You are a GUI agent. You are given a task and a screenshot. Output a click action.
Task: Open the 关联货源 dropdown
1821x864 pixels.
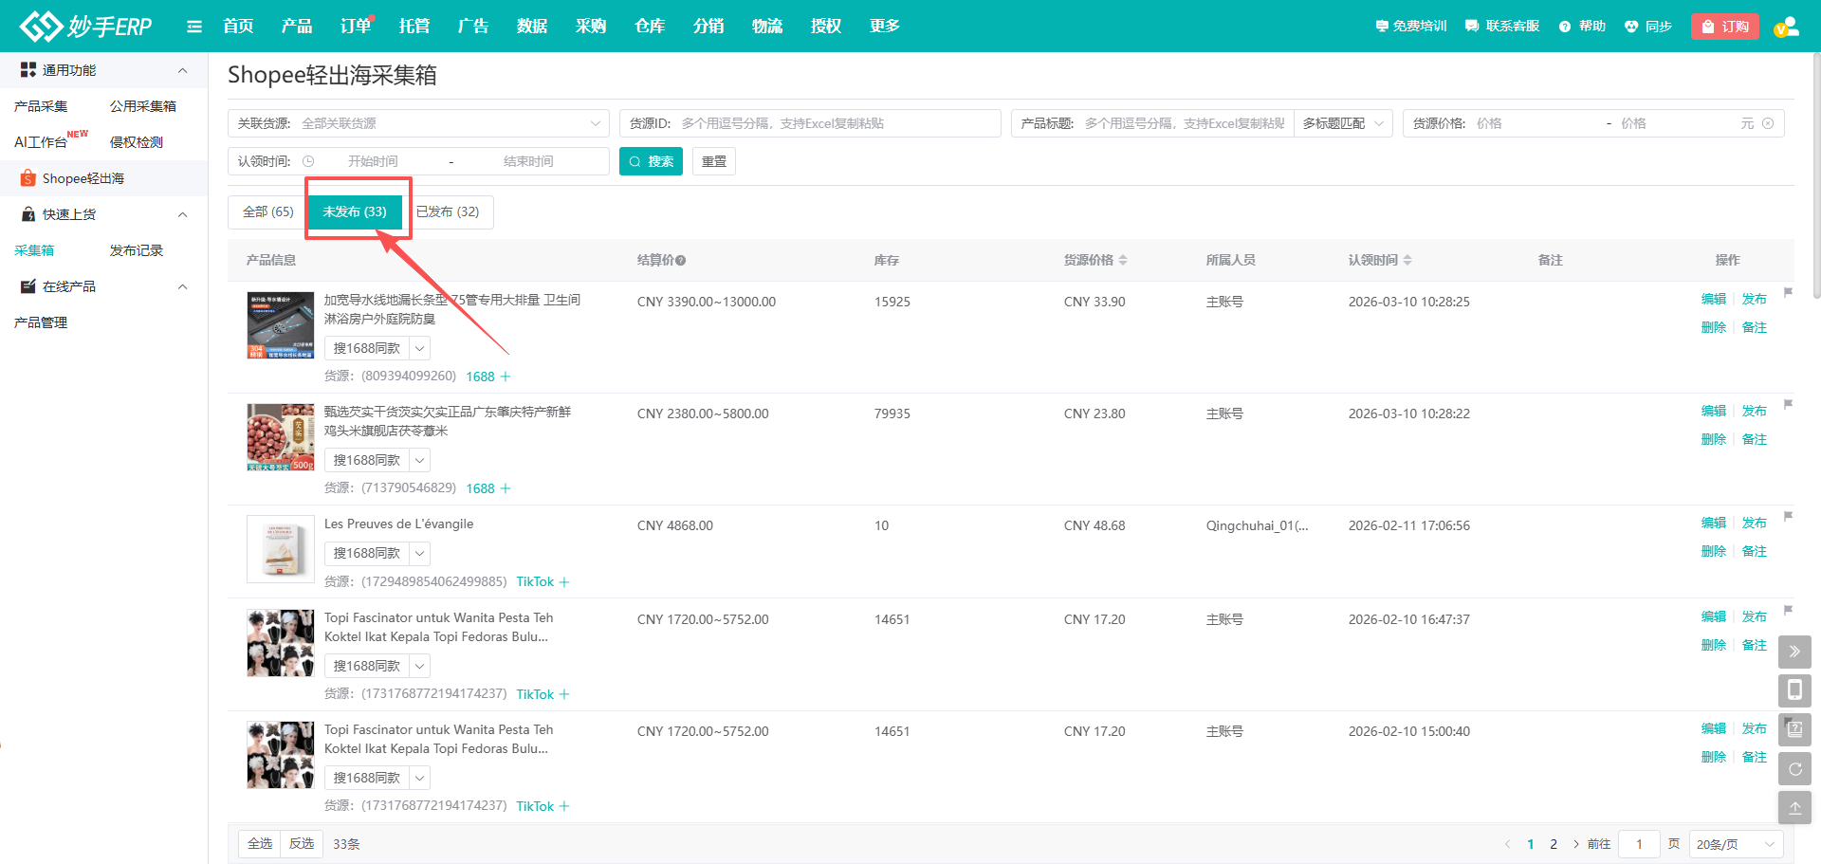pyautogui.click(x=417, y=123)
